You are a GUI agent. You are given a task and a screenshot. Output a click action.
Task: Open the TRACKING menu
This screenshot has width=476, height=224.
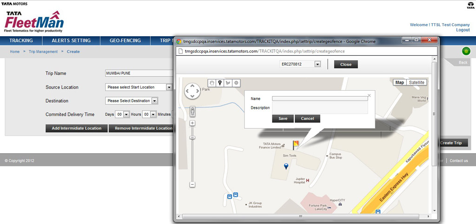click(21, 40)
